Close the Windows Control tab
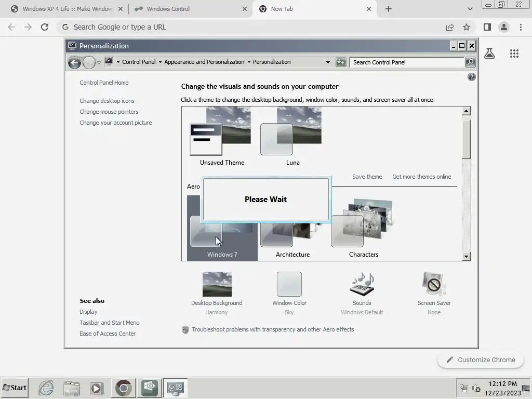 click(x=245, y=9)
